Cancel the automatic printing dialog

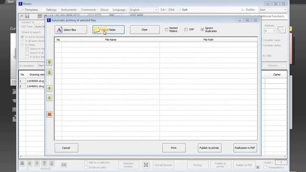pyautogui.click(x=66, y=148)
